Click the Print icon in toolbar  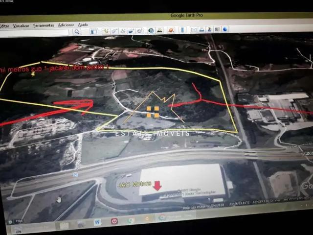201,30
